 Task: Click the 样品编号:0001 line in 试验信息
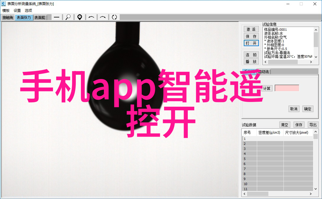[x=275, y=30]
